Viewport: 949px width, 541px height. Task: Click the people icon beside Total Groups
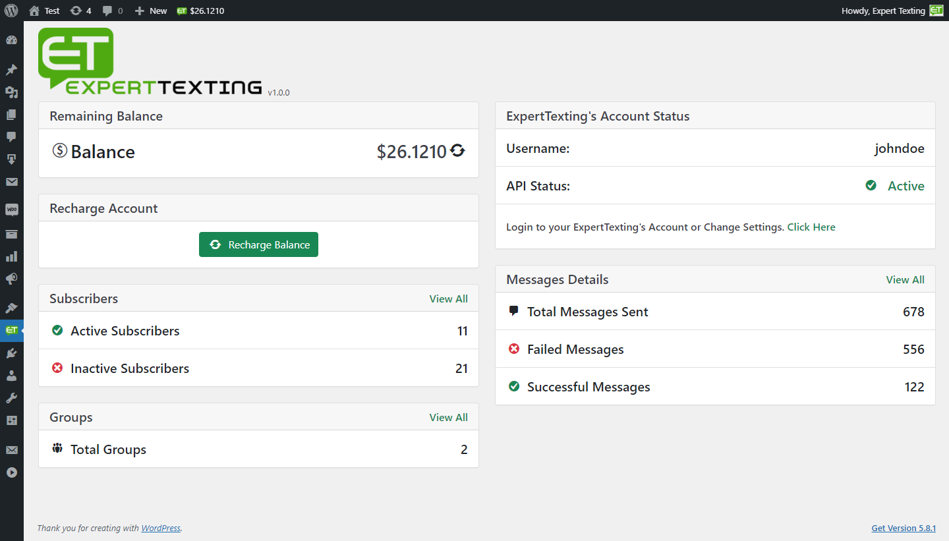pyautogui.click(x=57, y=449)
